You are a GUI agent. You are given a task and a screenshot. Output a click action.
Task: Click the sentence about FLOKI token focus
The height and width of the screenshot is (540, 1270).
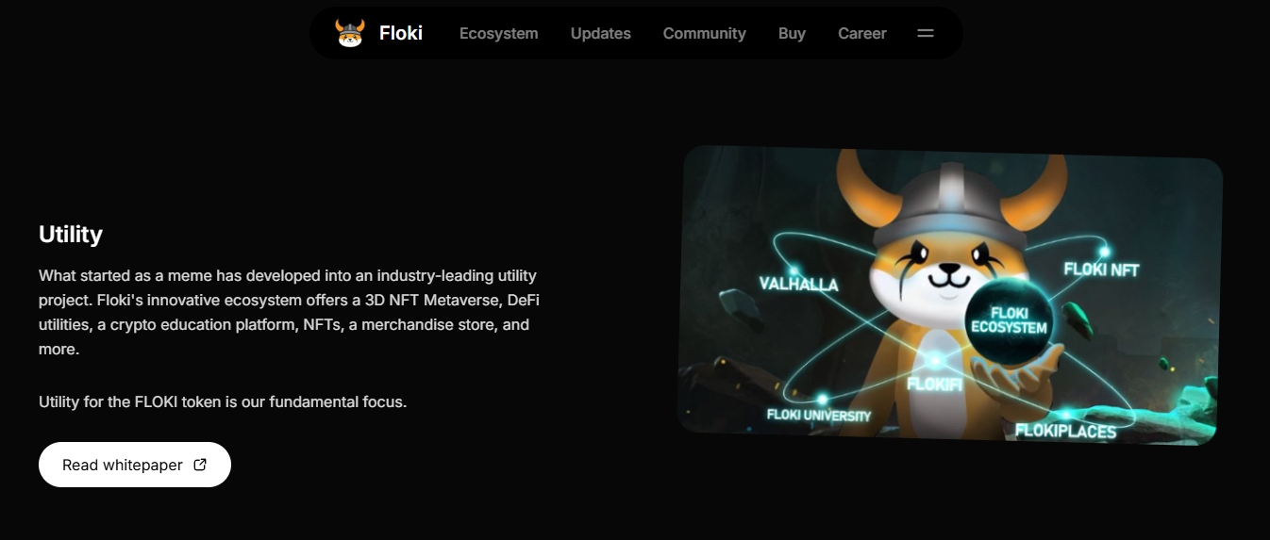pos(223,401)
